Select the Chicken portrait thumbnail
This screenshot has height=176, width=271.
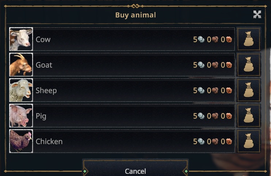[x=21, y=141]
